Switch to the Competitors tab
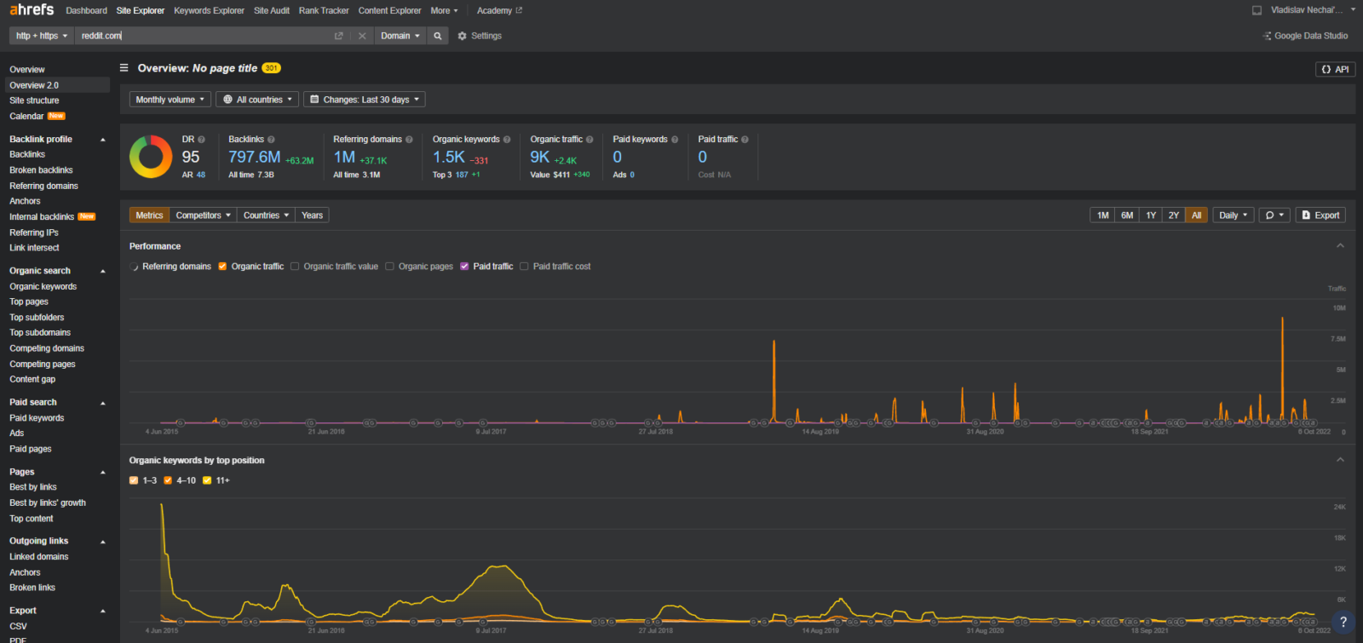 point(203,215)
